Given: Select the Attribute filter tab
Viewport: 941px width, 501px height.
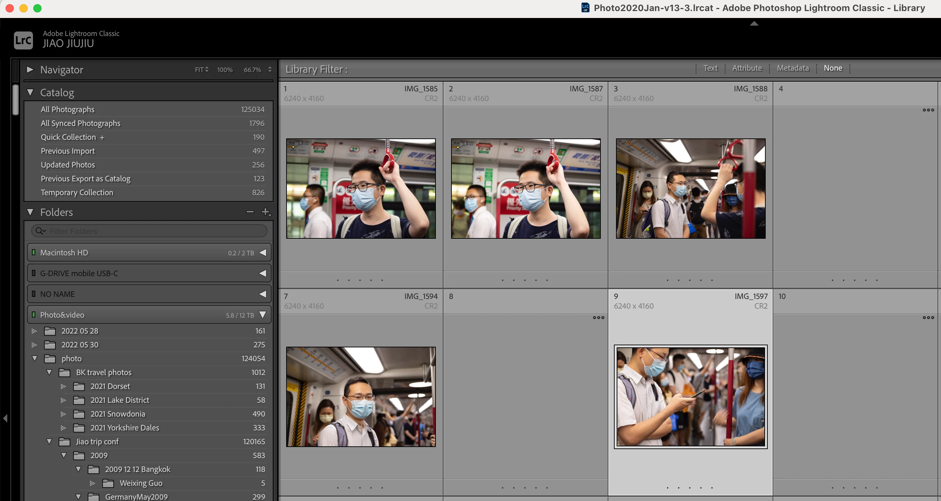Looking at the screenshot, I should click(747, 68).
